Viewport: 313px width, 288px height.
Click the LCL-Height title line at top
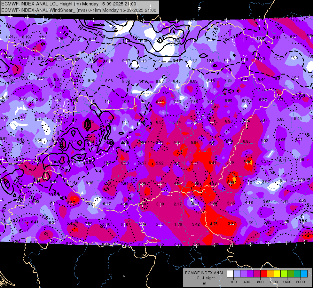point(69,4)
